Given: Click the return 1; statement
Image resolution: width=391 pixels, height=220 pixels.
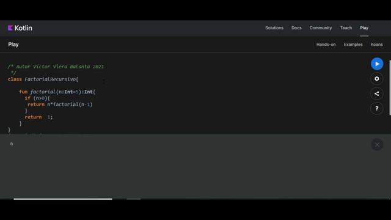Looking at the screenshot, I should click(38, 117).
